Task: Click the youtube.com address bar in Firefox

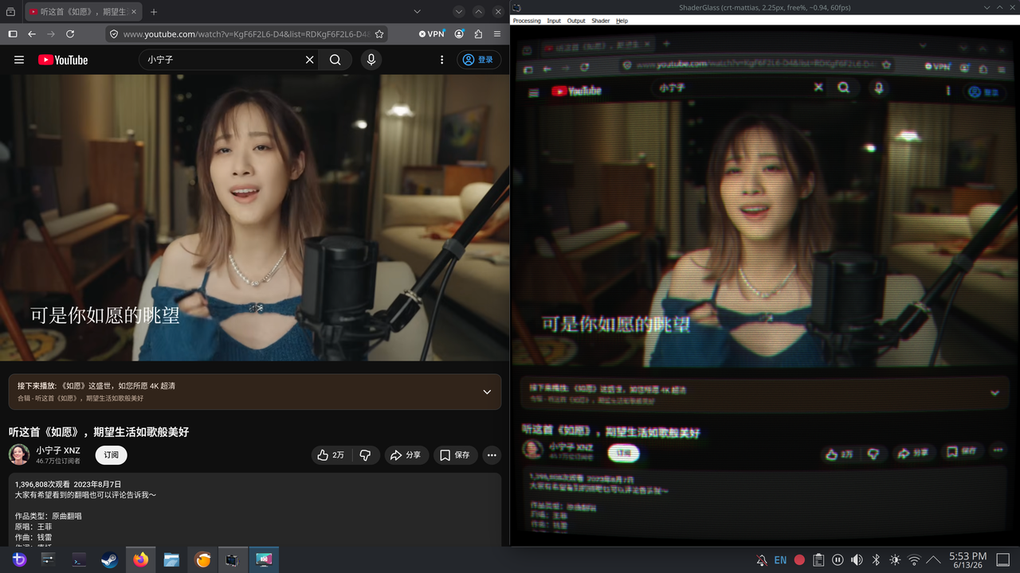Action: point(246,34)
